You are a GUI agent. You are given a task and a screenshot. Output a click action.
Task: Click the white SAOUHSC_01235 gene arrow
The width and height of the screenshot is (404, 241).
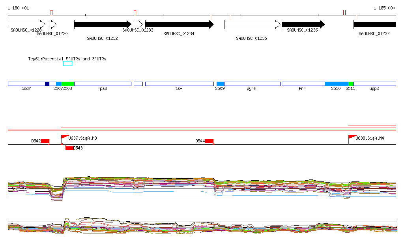tap(252, 24)
